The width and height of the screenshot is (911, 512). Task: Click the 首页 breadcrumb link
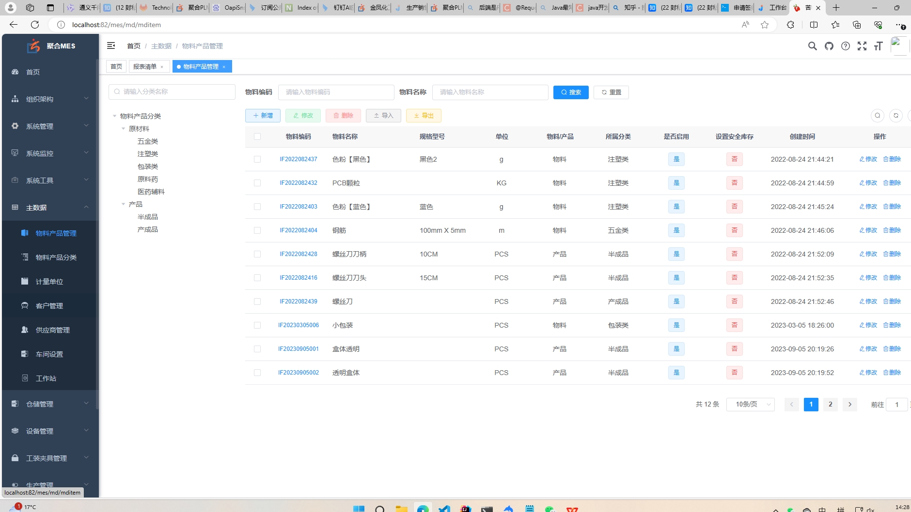[134, 46]
